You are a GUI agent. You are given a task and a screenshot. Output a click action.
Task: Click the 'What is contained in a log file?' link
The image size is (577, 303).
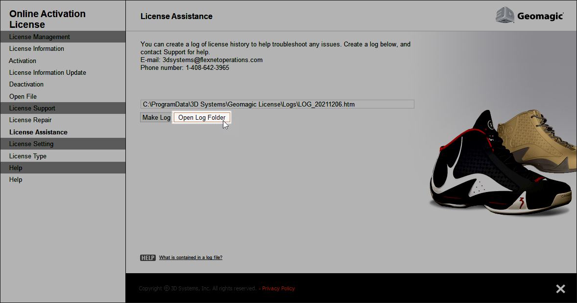tap(191, 257)
